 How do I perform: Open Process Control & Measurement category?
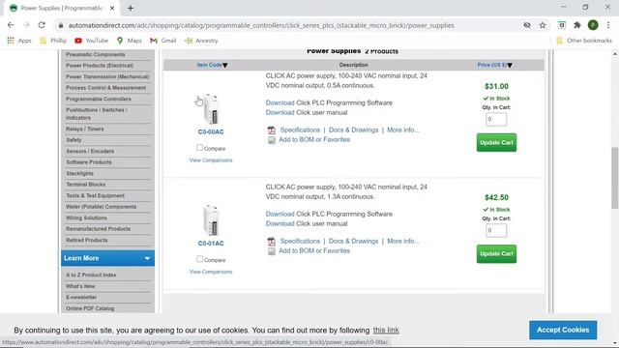(x=105, y=88)
